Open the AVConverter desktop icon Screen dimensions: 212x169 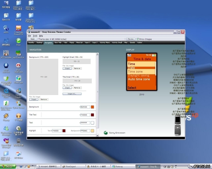tap(6, 54)
